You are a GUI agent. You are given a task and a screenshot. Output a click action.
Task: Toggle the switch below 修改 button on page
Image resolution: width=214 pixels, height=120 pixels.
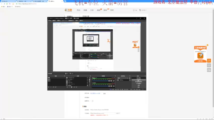tap(92, 101)
